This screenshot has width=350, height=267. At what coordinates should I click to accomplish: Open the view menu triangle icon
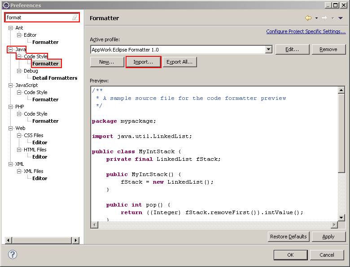pos(340,18)
